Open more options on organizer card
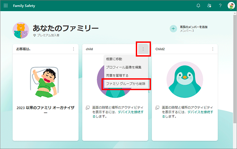Viewport: 237px width, 149px height. coord(74,49)
